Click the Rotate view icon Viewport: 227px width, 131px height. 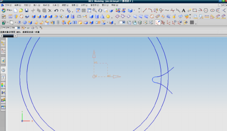(x=100, y=10)
